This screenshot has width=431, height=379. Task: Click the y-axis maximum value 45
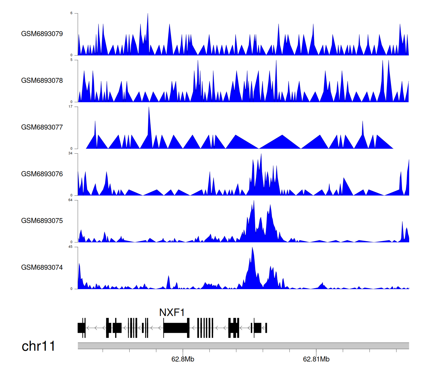tap(70, 247)
